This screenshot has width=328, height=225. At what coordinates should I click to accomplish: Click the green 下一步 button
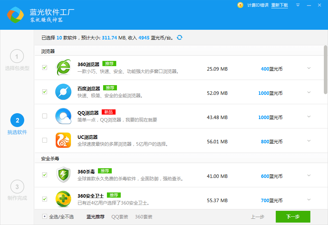coord(293,217)
